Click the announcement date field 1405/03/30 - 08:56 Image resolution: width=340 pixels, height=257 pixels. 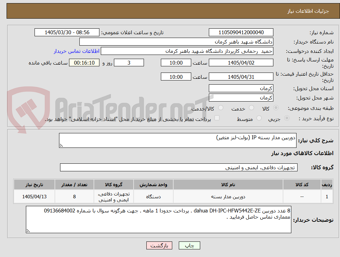(67, 32)
